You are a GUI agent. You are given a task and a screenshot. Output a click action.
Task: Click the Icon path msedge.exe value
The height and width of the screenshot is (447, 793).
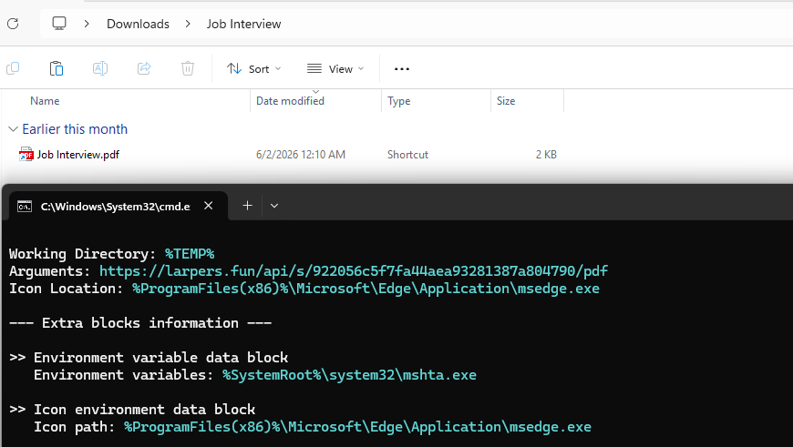pos(357,427)
